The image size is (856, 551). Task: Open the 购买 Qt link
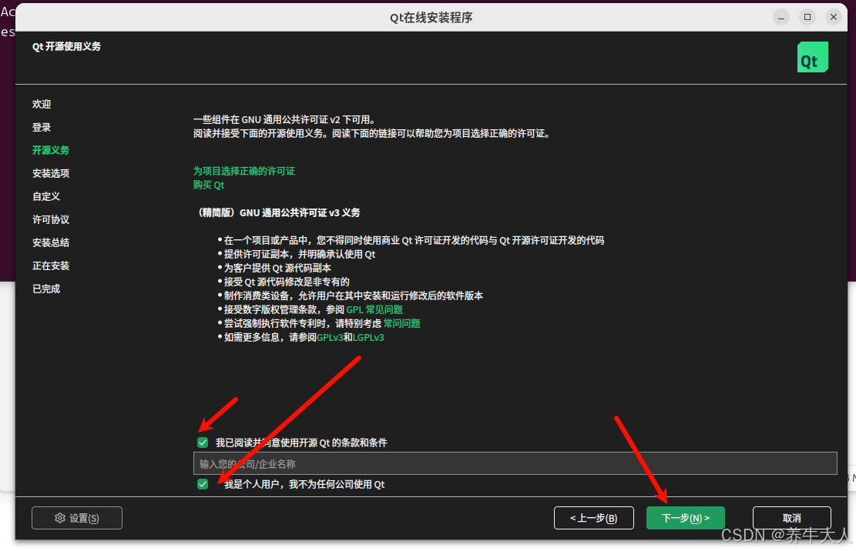(x=209, y=185)
